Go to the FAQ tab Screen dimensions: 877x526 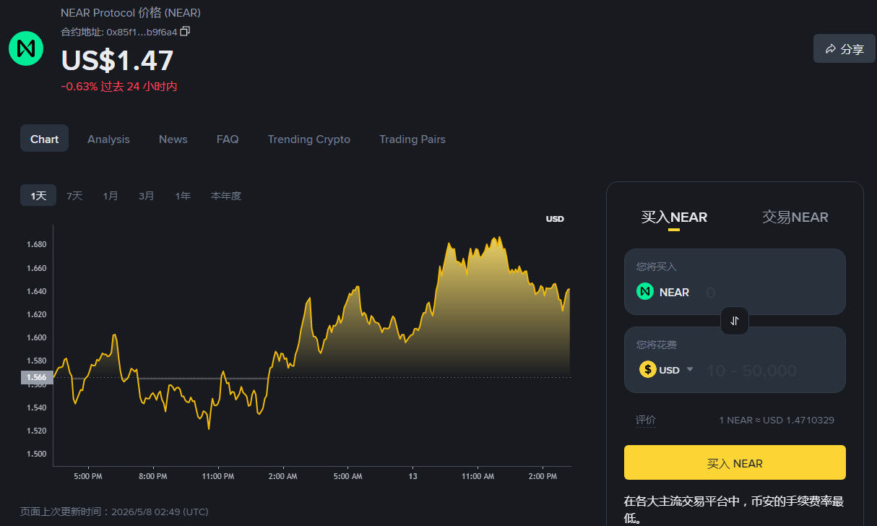(228, 139)
